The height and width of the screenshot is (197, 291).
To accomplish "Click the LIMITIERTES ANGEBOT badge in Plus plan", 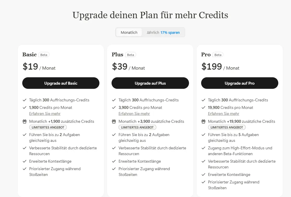I will click(x=137, y=127).
